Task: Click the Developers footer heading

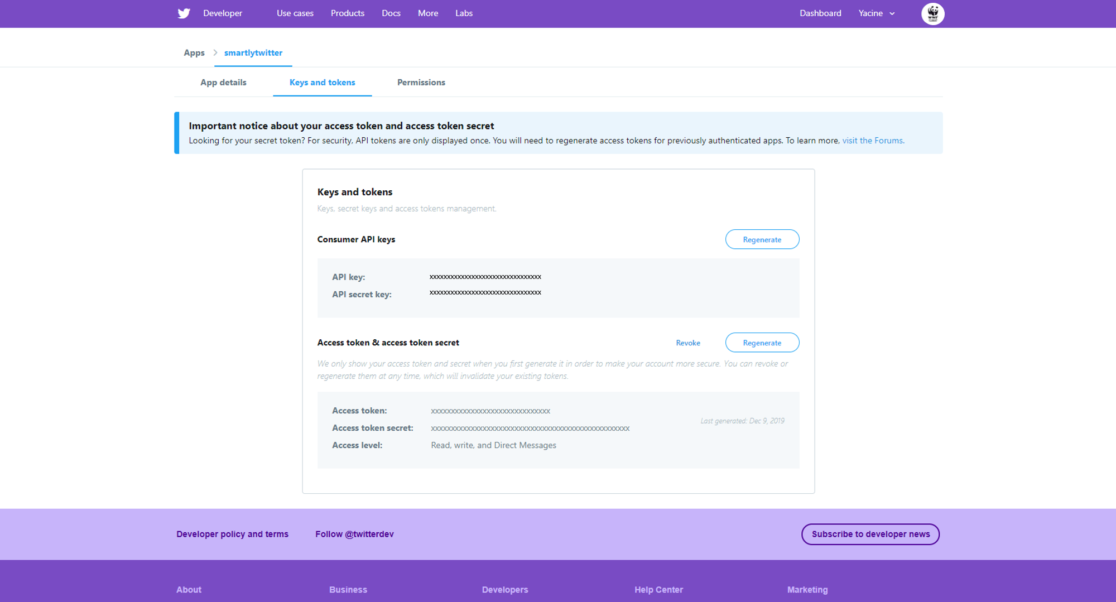Action: [x=505, y=590]
